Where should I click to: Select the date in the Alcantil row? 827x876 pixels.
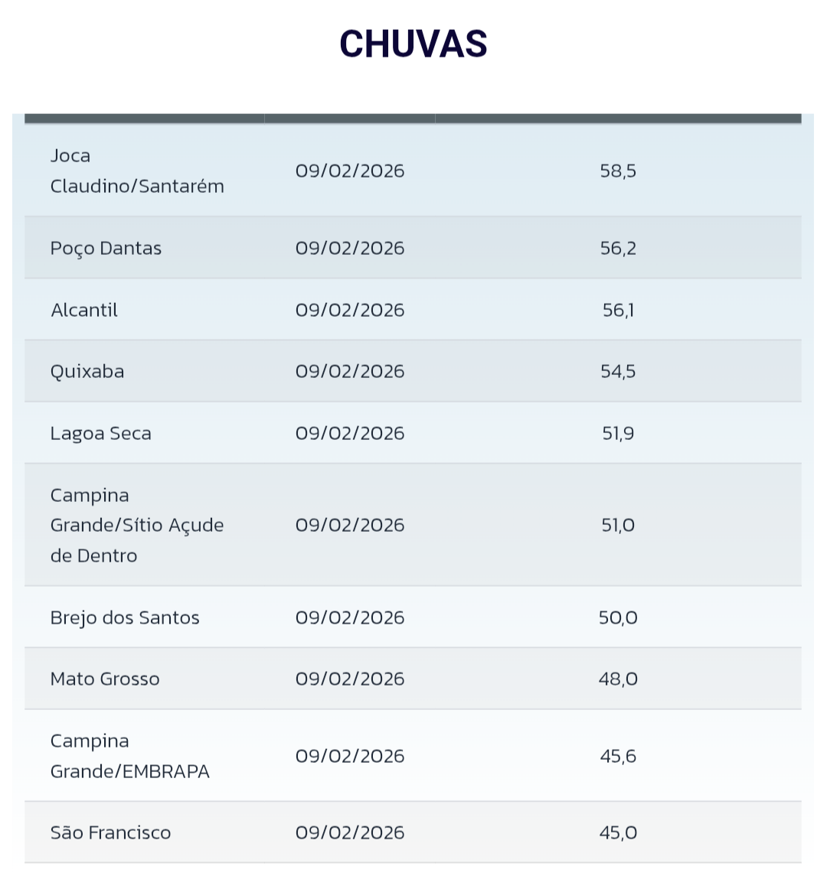(350, 311)
